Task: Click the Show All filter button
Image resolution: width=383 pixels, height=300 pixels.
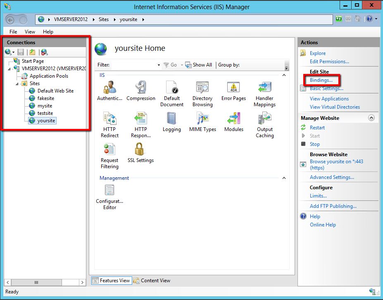Action: coord(199,65)
